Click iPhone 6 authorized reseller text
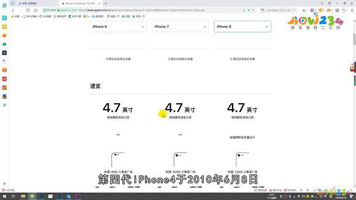The height and width of the screenshot is (200, 356). [118, 59]
